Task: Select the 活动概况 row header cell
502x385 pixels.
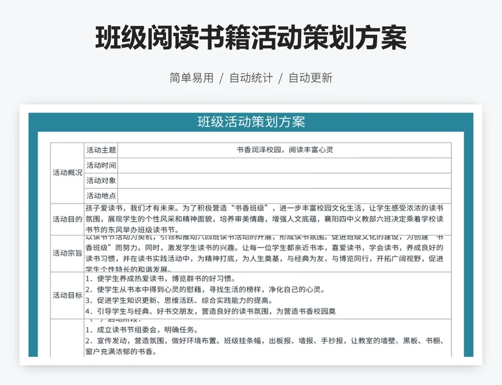Action: click(67, 173)
